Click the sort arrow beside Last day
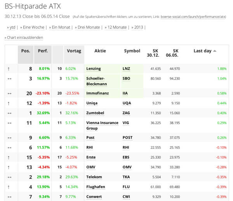This screenshot has height=201, width=233. 215,51
